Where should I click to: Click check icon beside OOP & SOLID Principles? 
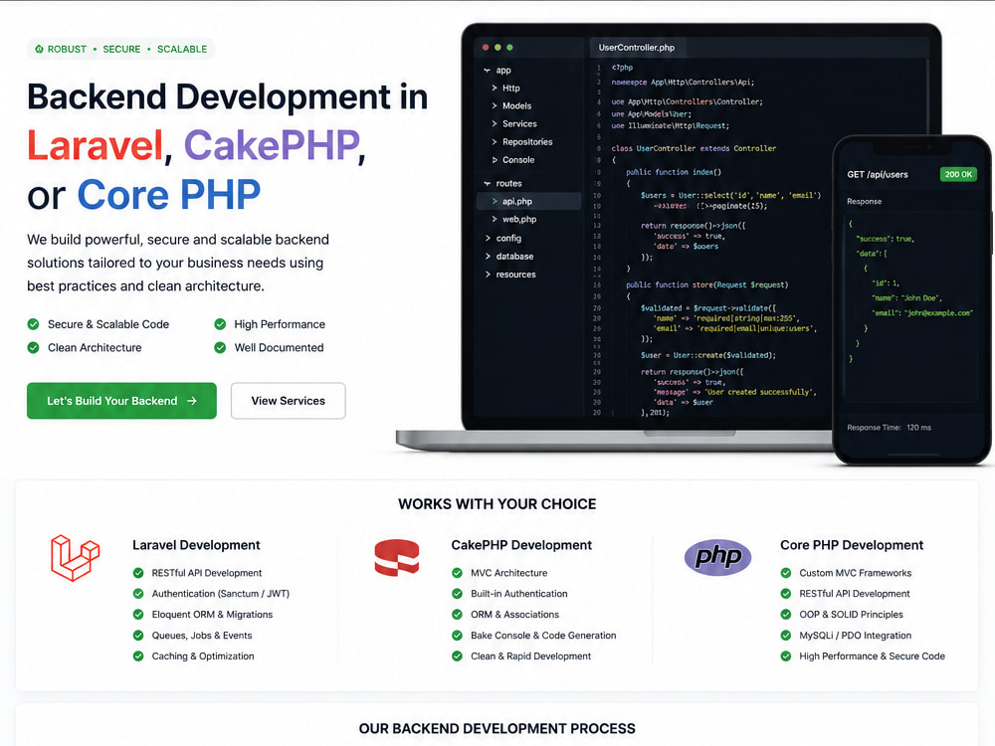click(x=786, y=615)
